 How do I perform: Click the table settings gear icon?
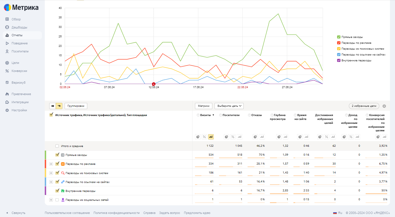[x=384, y=106]
